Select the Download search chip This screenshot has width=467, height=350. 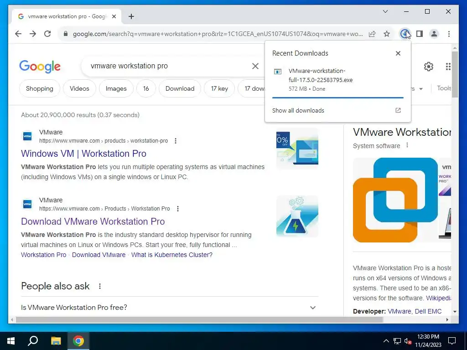tap(180, 88)
